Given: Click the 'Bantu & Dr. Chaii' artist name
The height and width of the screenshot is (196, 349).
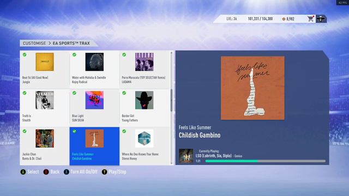Looking at the screenshot, I should coord(32,158).
